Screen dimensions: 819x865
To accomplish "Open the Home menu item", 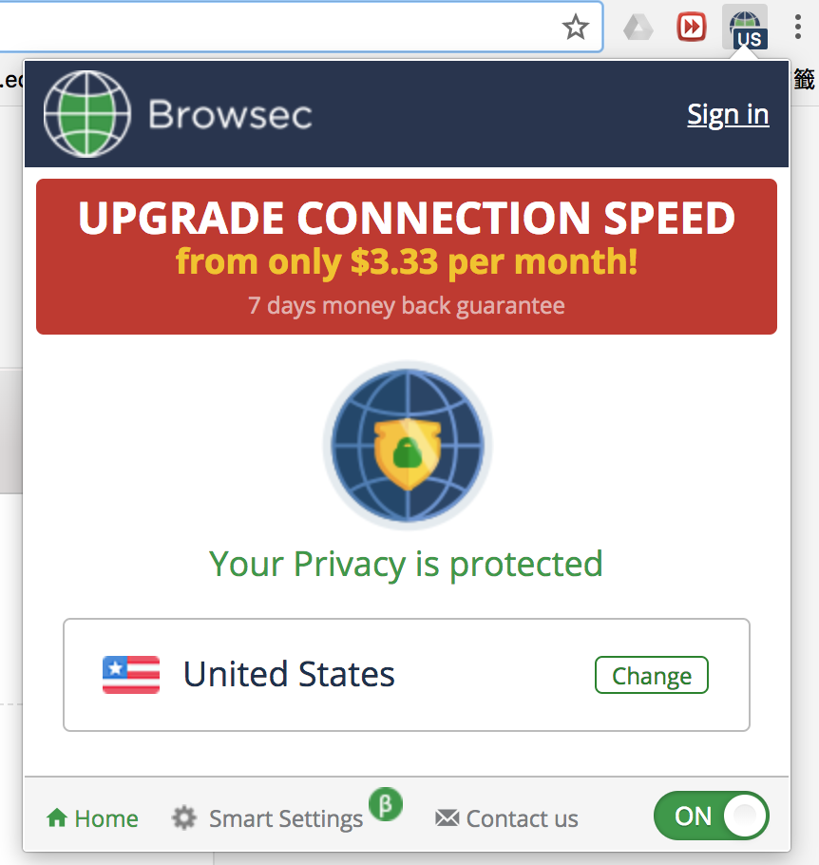I will pos(92,818).
